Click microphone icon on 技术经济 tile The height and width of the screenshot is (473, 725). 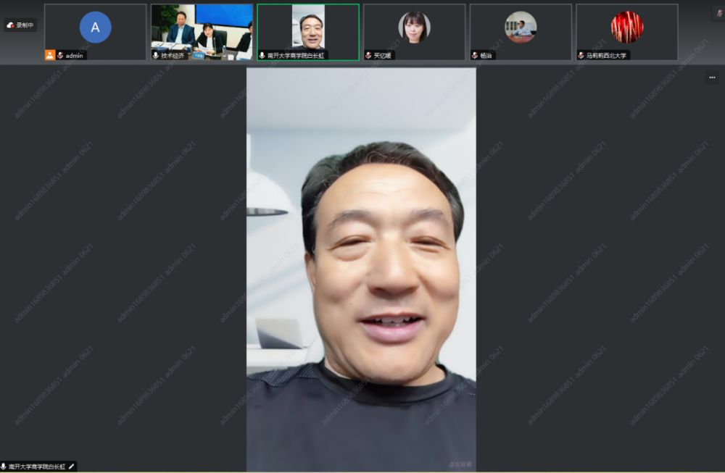point(156,55)
